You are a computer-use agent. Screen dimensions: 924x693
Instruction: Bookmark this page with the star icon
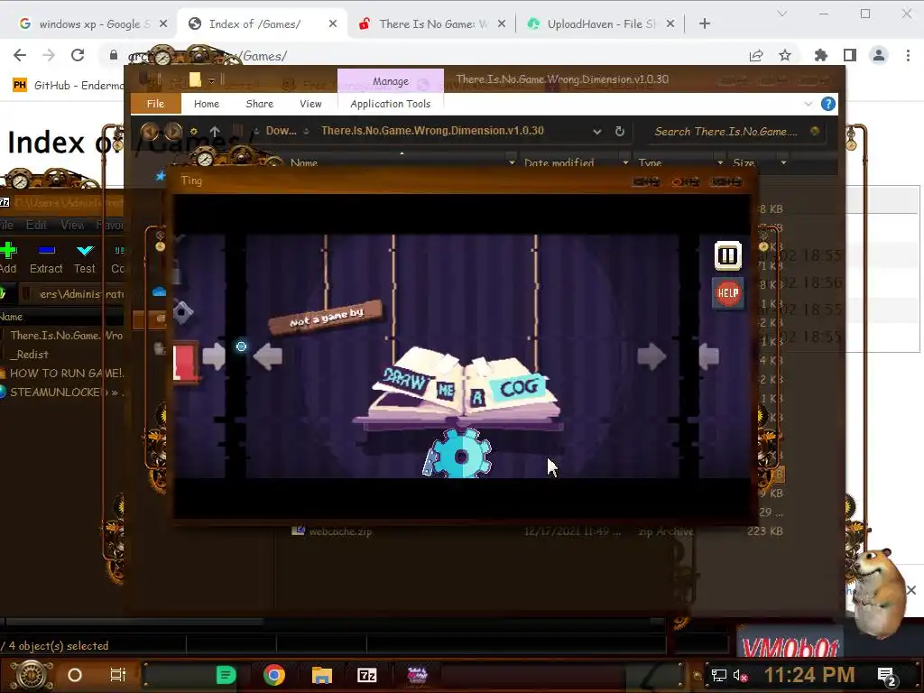pyautogui.click(x=785, y=55)
